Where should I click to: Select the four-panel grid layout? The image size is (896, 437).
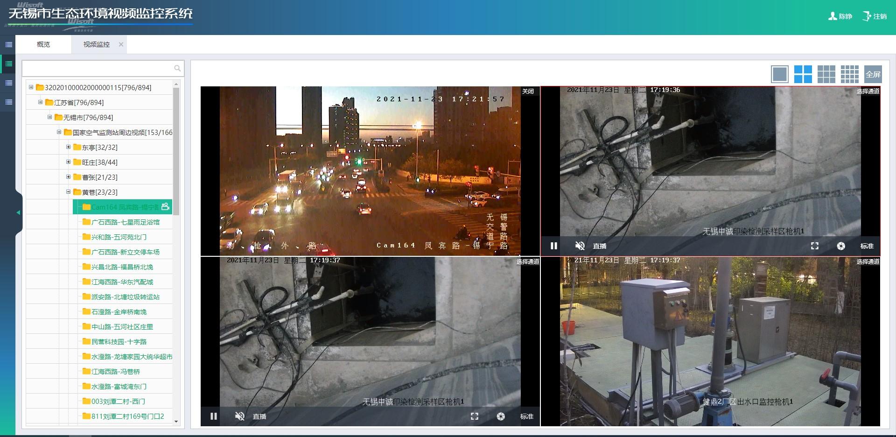coord(803,74)
